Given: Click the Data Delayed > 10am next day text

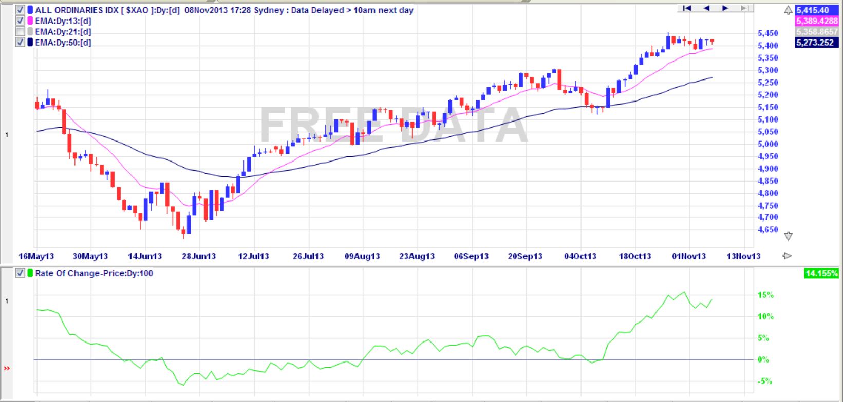Looking at the screenshot, I should [352, 10].
